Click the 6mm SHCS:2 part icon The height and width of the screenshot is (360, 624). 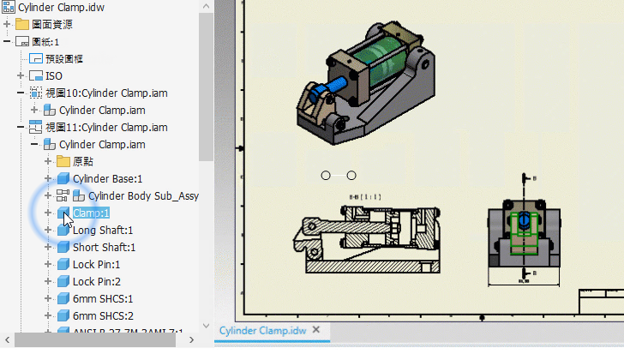click(63, 315)
